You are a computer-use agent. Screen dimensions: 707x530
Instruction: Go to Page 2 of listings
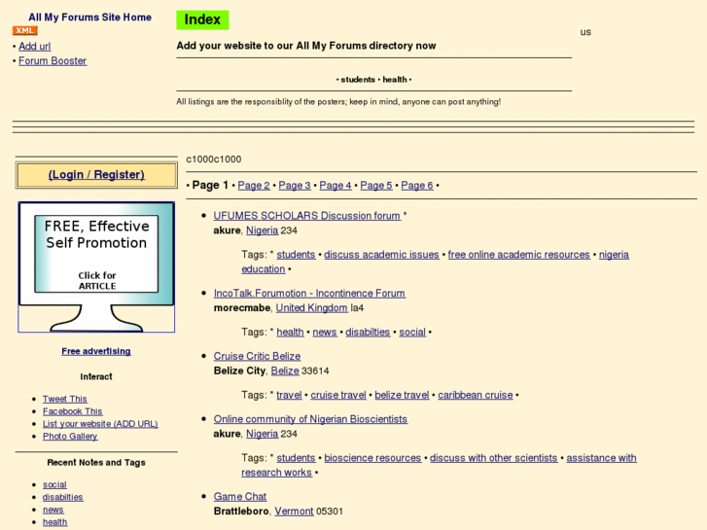point(254,186)
